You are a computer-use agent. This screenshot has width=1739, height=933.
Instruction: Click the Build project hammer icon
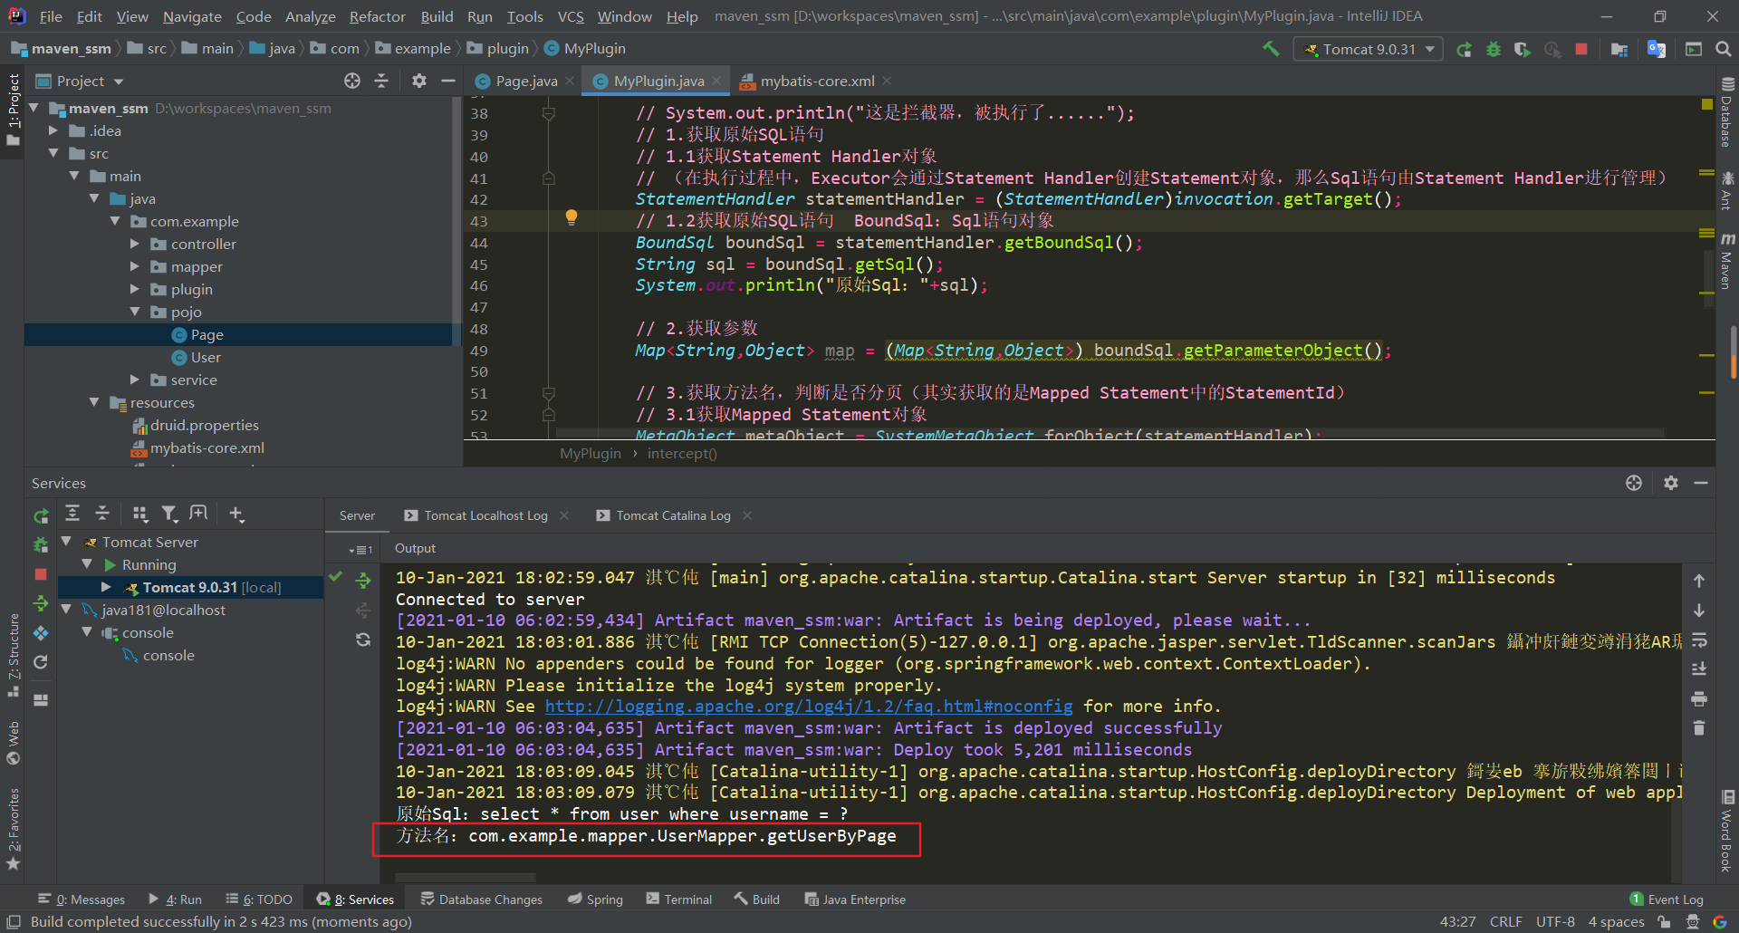1271,49
